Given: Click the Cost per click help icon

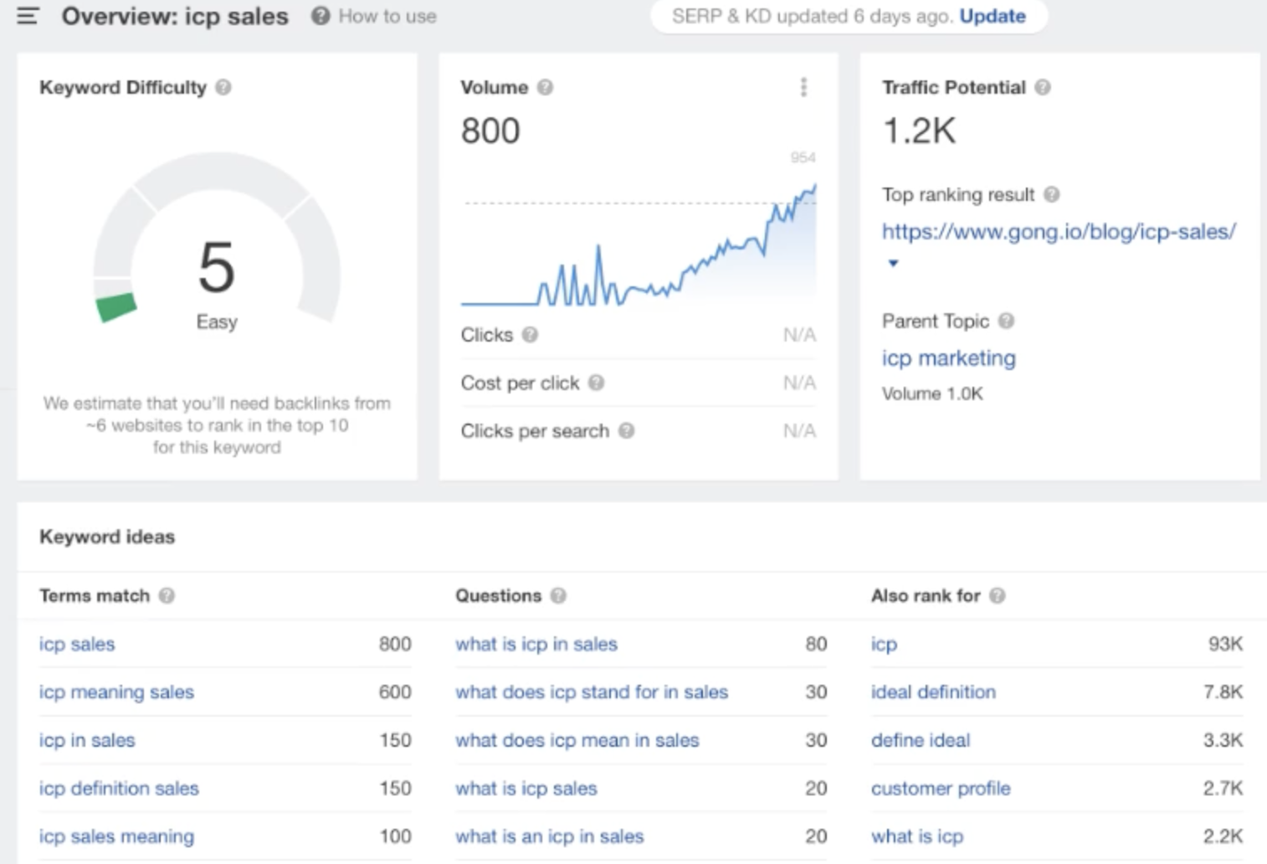Looking at the screenshot, I should click(x=596, y=383).
